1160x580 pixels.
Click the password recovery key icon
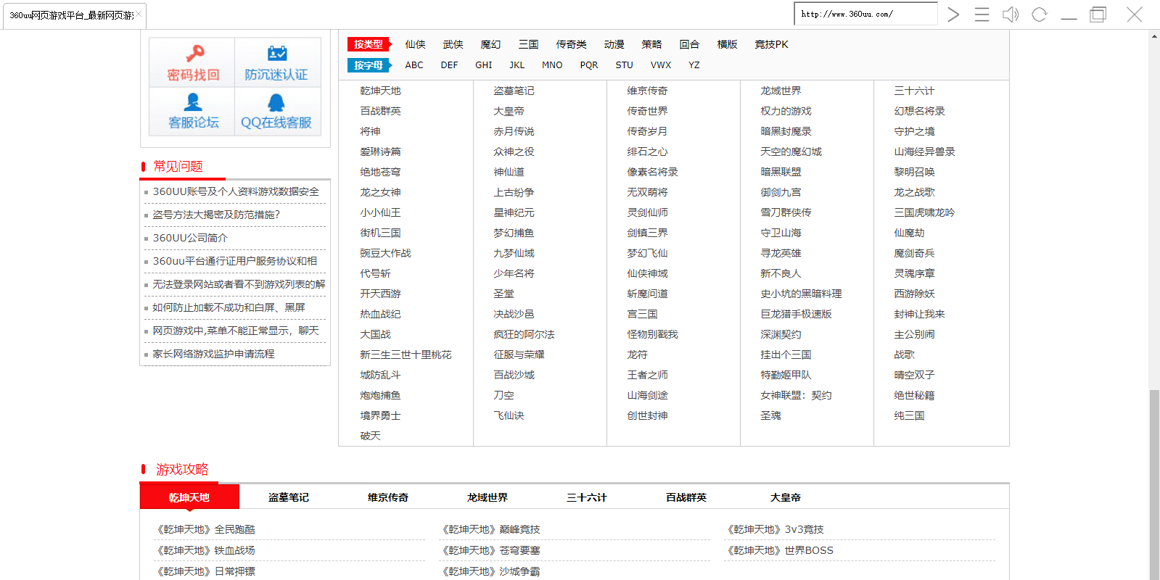(193, 54)
